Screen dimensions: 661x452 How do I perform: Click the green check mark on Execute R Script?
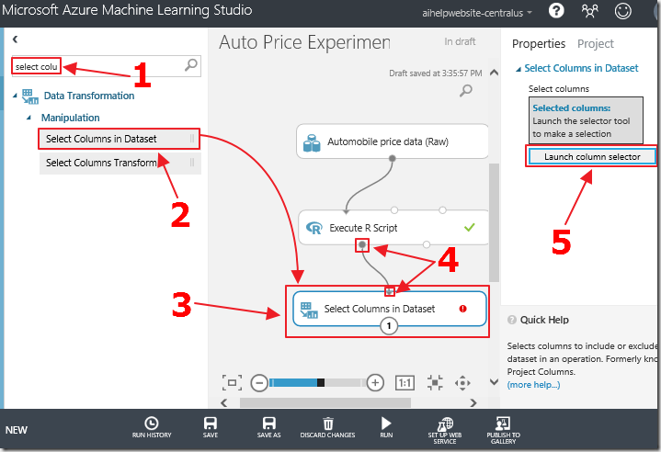pyautogui.click(x=469, y=228)
